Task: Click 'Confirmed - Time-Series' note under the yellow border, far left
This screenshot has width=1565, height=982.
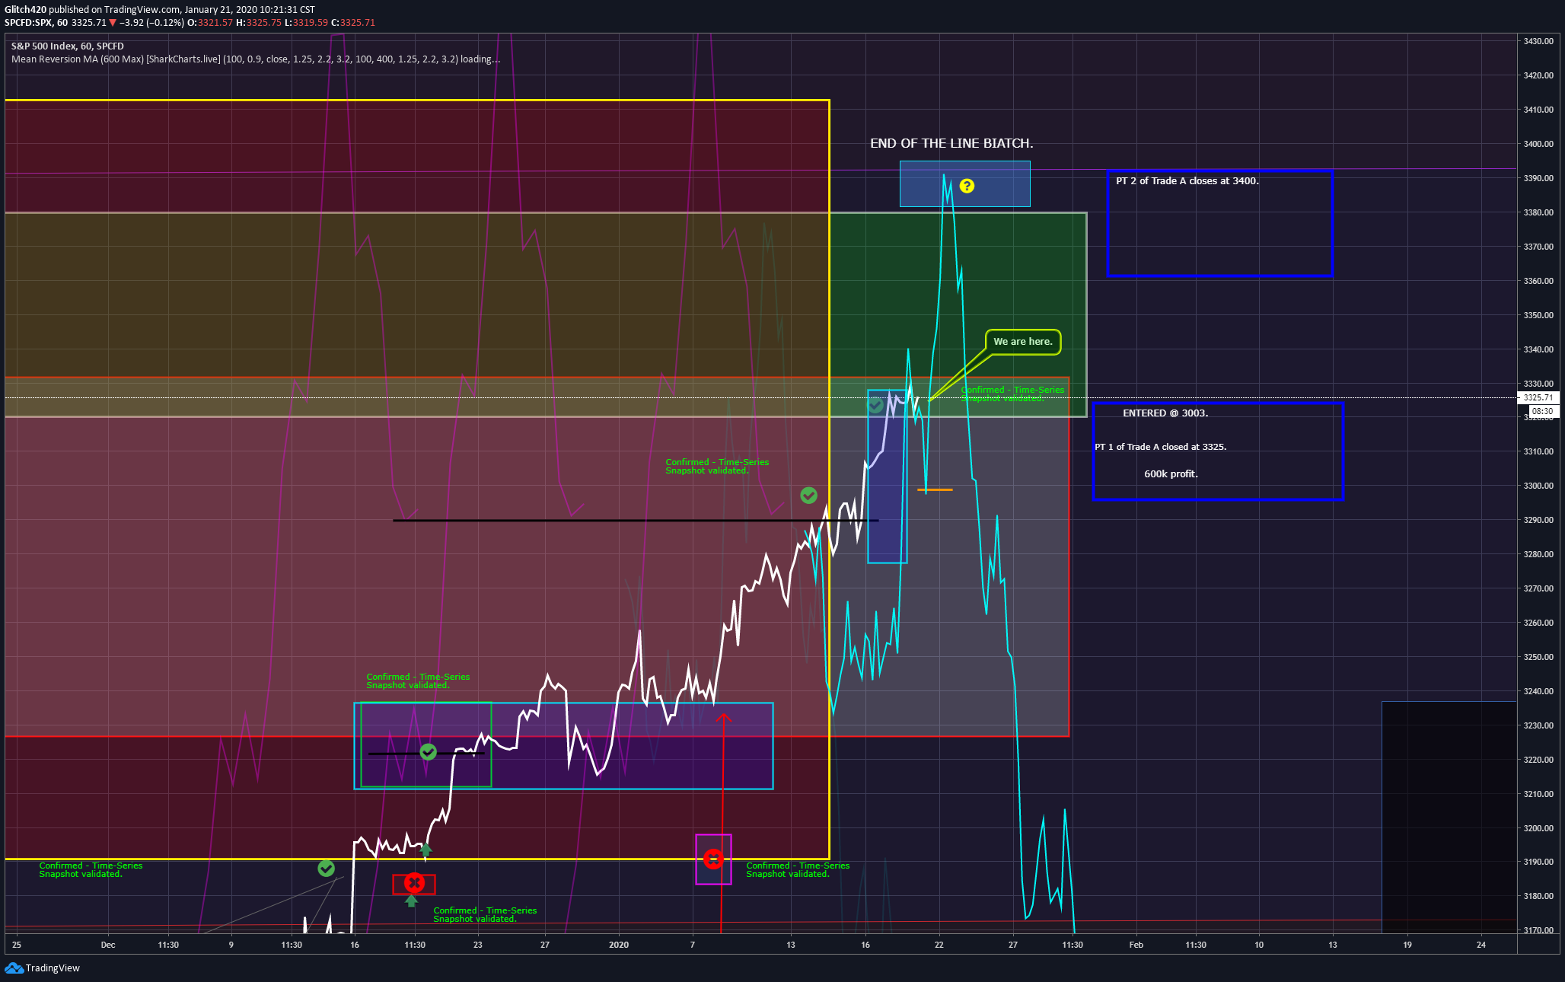Action: point(91,869)
